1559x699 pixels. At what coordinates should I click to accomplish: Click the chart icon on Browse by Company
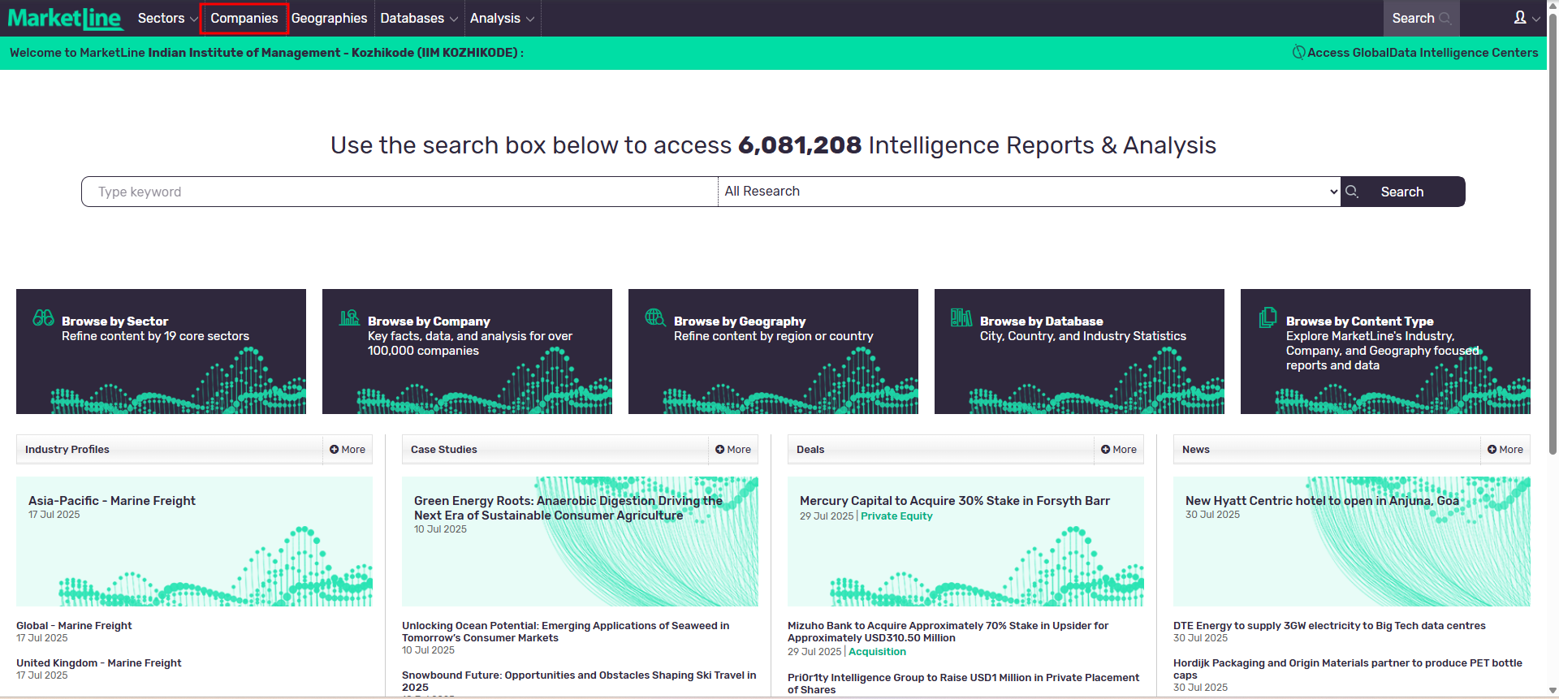tap(350, 317)
